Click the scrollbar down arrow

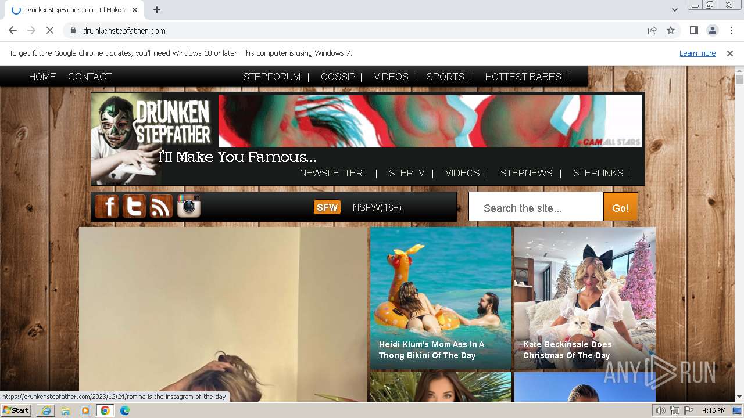click(x=739, y=397)
